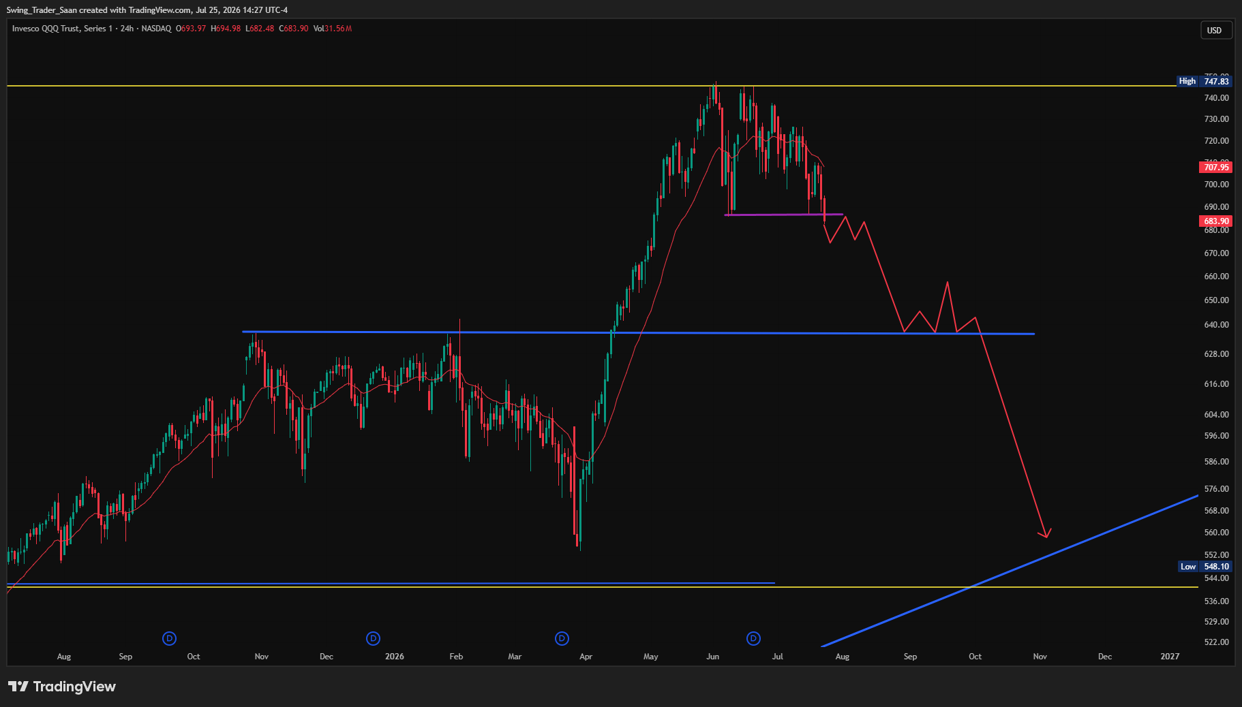The height and width of the screenshot is (707, 1242).
Task: Click the Nov label at the right of time axis
Action: pos(1040,657)
